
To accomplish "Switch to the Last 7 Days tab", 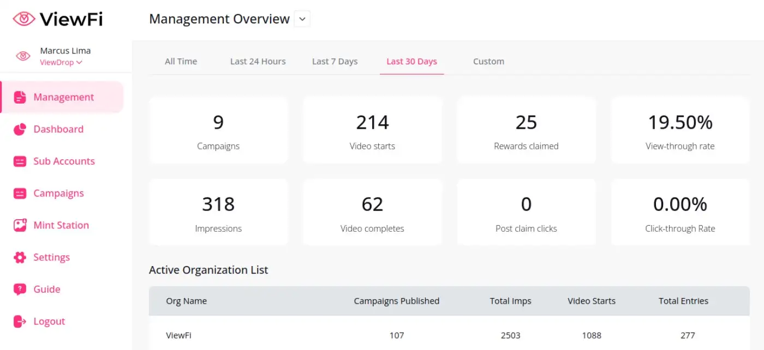I will [x=335, y=62].
